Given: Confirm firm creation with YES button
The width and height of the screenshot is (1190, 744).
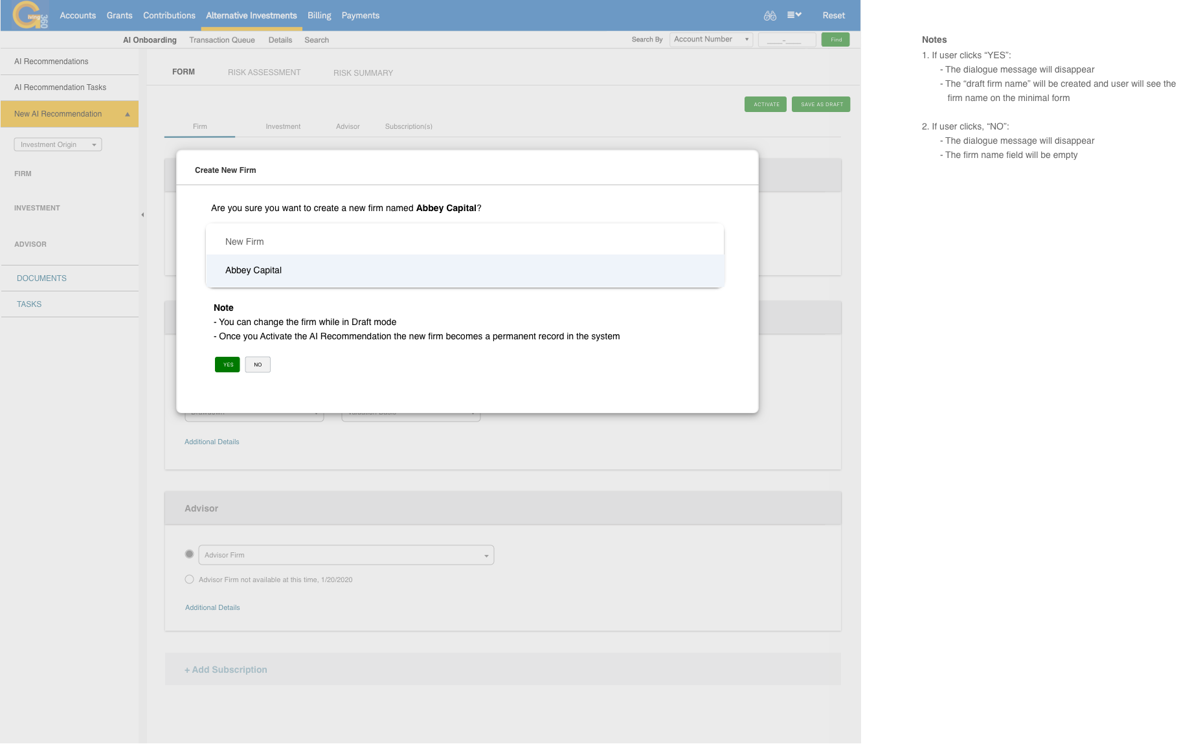Looking at the screenshot, I should (x=227, y=365).
